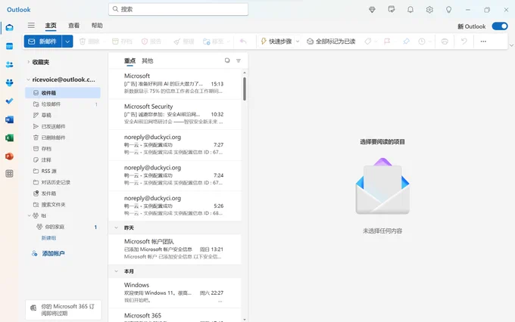Open the To Do checkmark app

[10, 101]
